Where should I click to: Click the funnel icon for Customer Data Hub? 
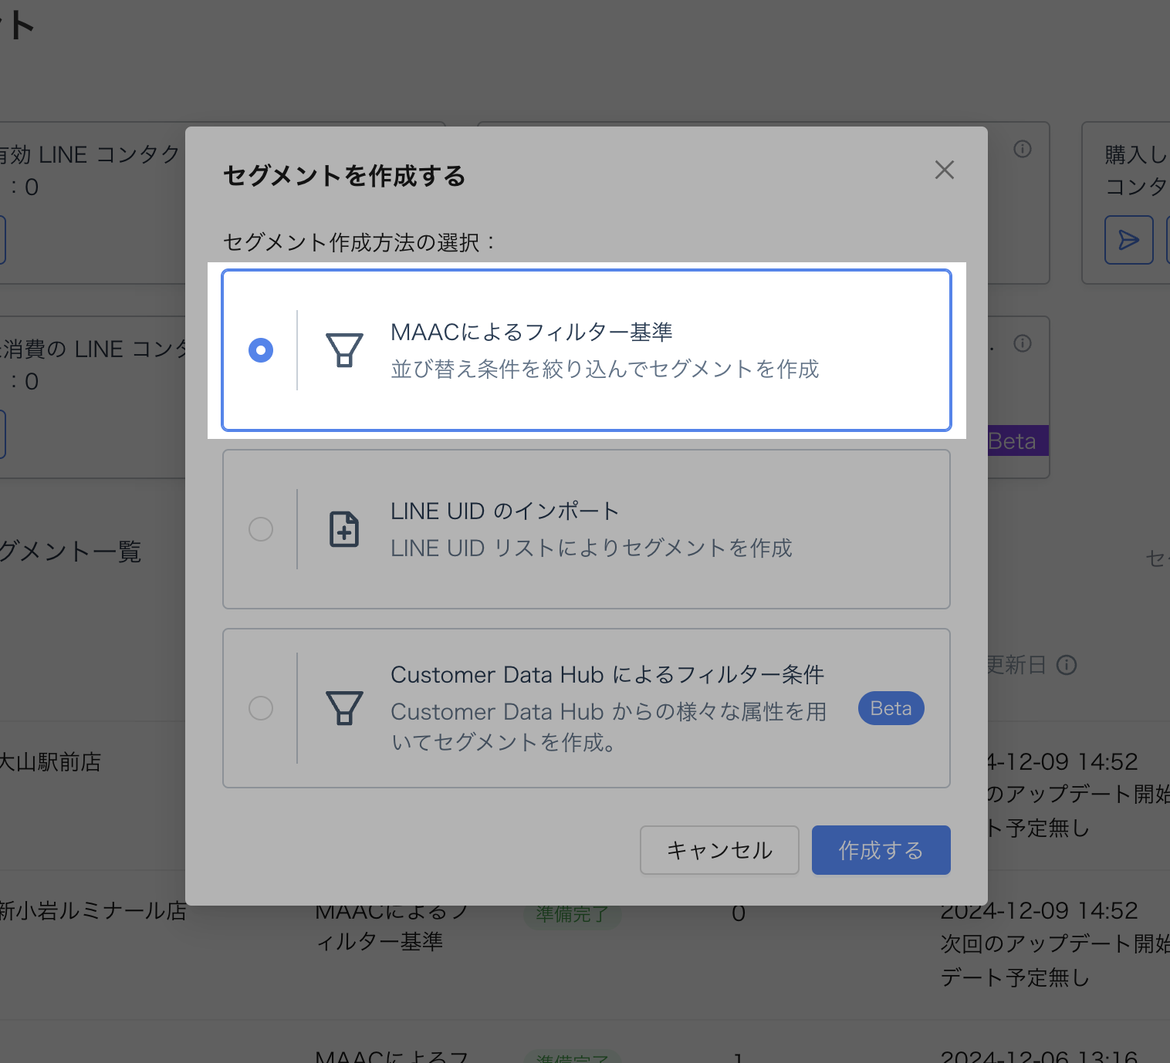344,708
